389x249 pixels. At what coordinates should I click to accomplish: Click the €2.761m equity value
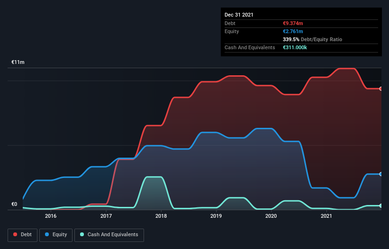click(293, 31)
